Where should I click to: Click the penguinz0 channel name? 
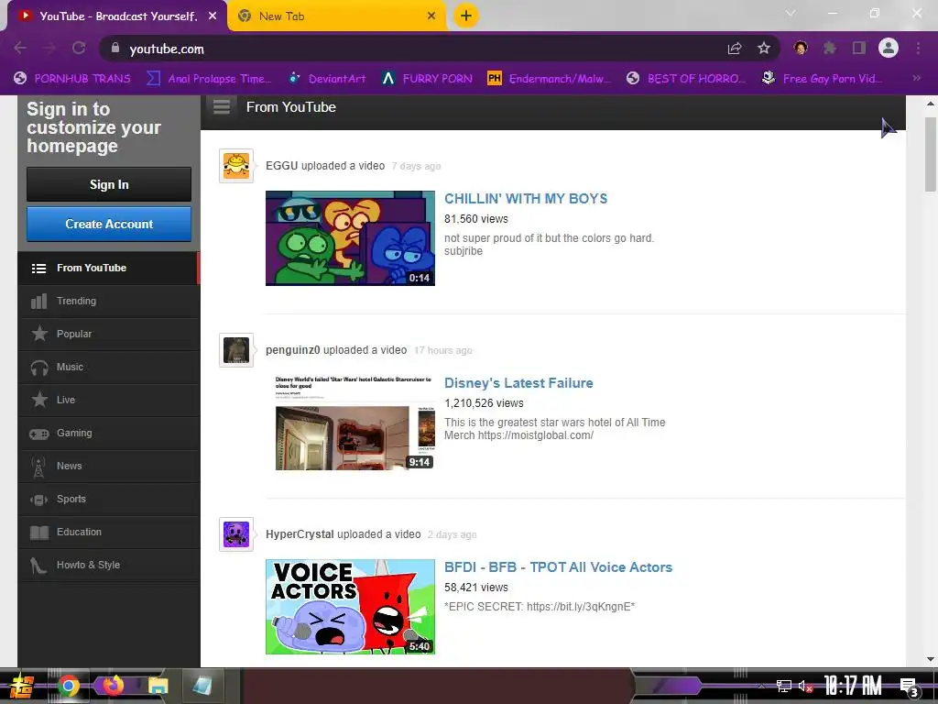[x=292, y=350]
